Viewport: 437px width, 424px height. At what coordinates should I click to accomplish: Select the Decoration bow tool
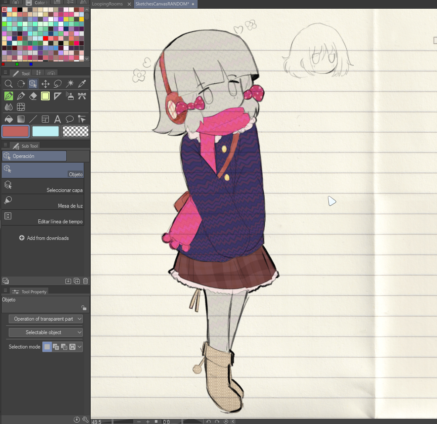click(82, 96)
